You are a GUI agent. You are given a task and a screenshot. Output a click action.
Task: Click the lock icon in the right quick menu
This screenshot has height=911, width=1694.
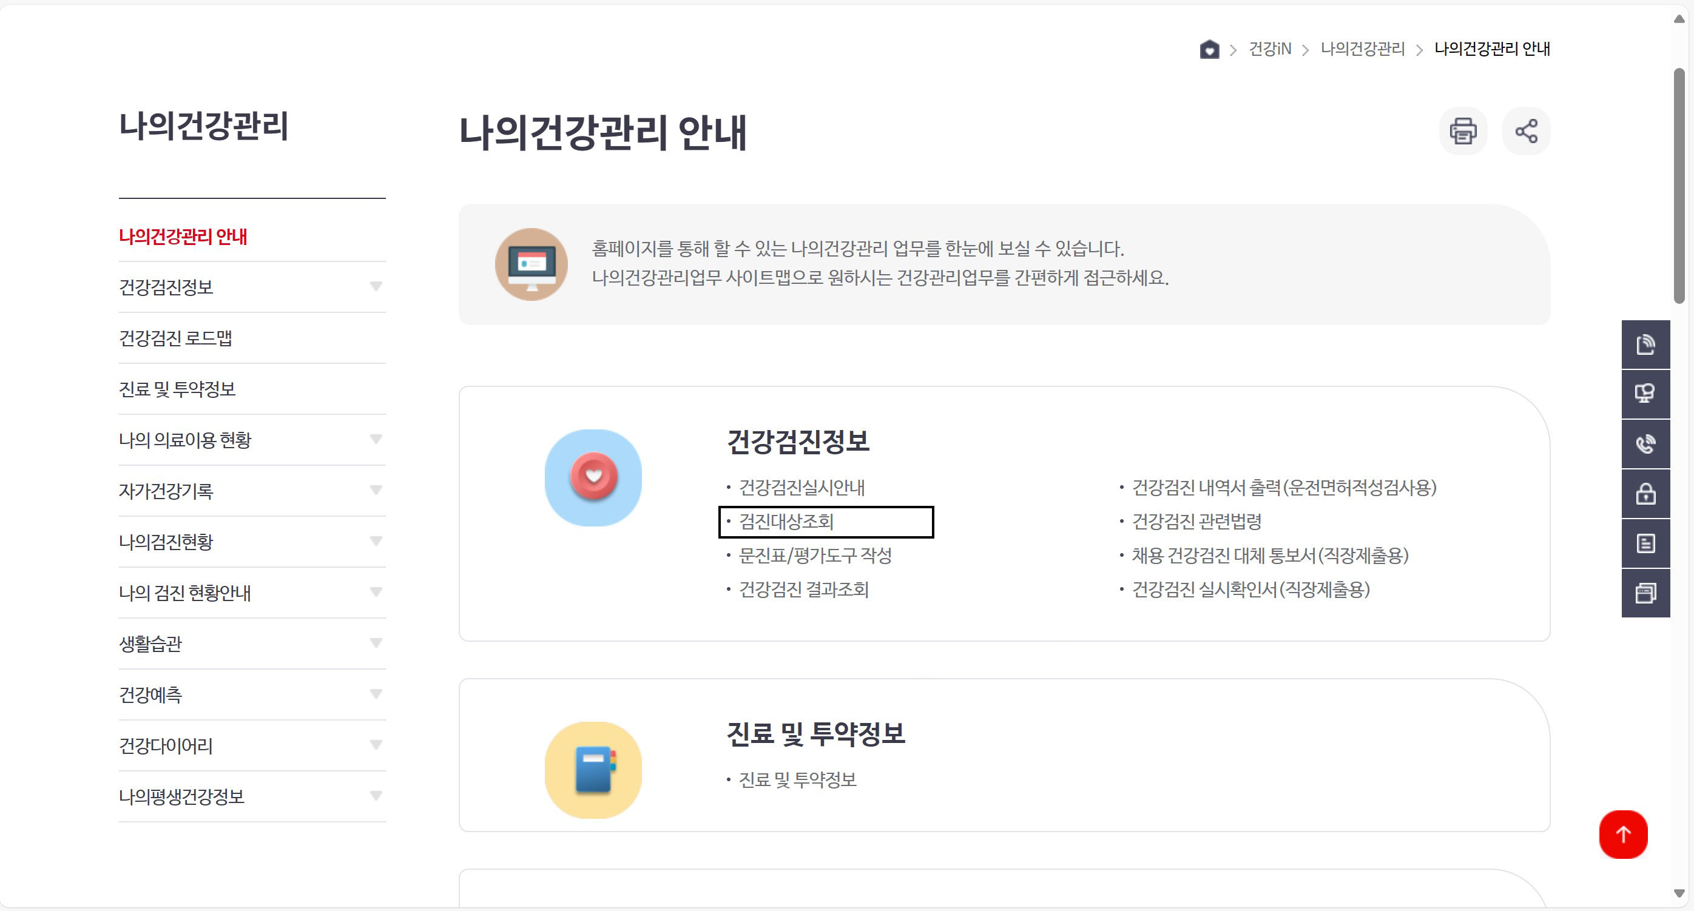pyautogui.click(x=1645, y=494)
